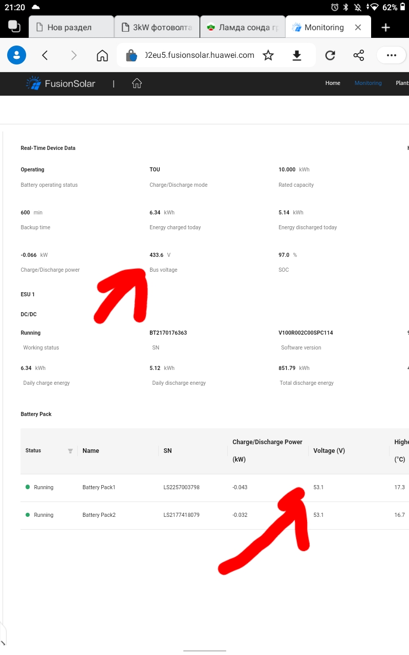Open the browser three-dots menu
Viewport: 409px width, 655px height.
point(392,55)
